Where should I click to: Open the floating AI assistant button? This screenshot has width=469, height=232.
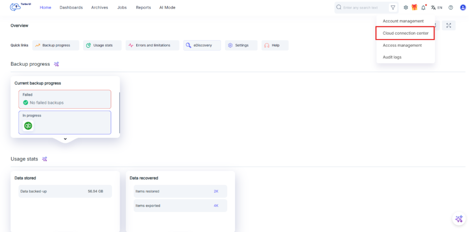click(x=458, y=219)
